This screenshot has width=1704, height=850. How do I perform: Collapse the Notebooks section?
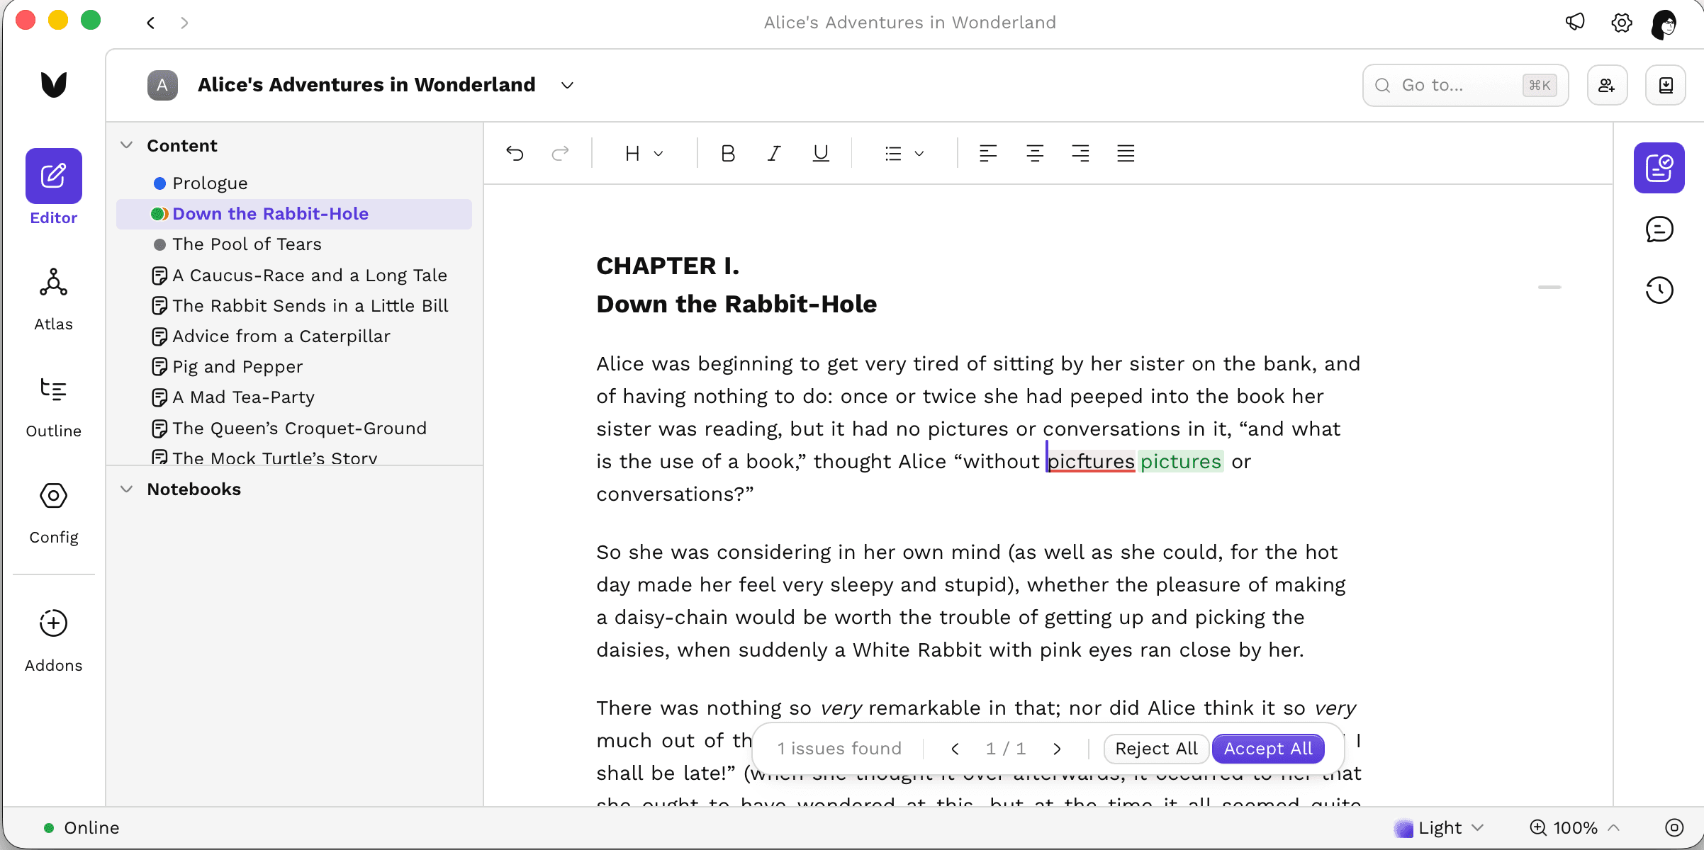coord(126,489)
